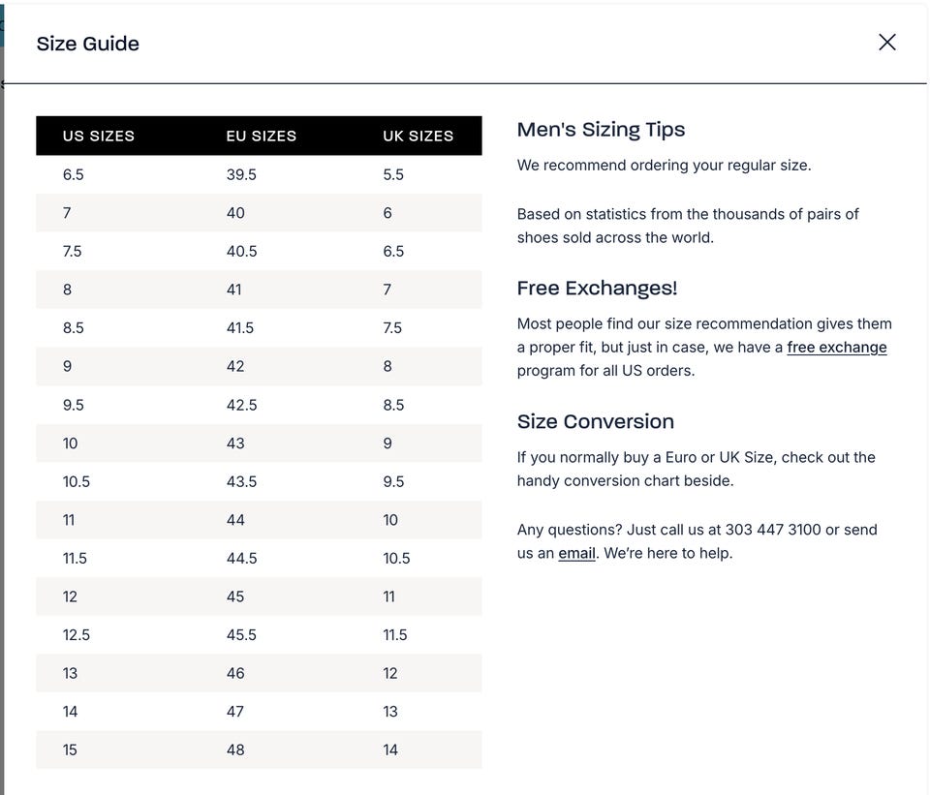Click US size 15 in table

[70, 749]
